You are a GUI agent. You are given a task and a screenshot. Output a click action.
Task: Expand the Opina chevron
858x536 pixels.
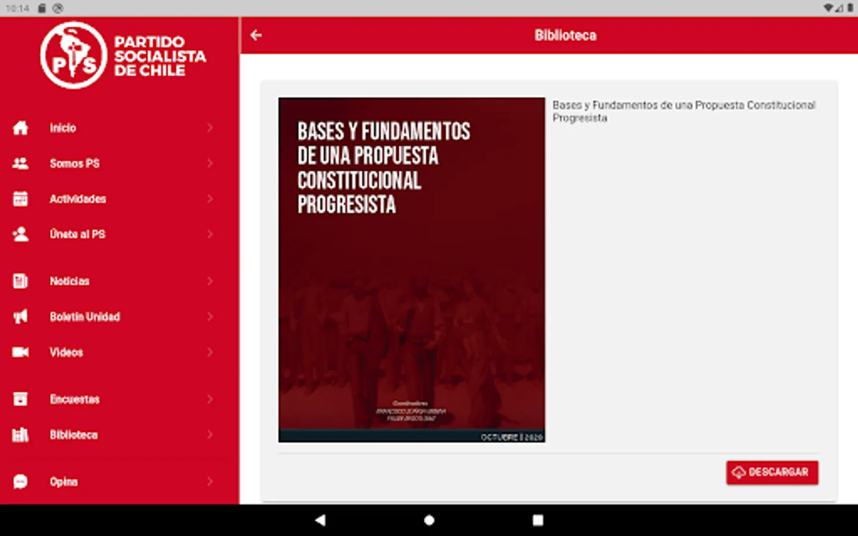point(210,481)
